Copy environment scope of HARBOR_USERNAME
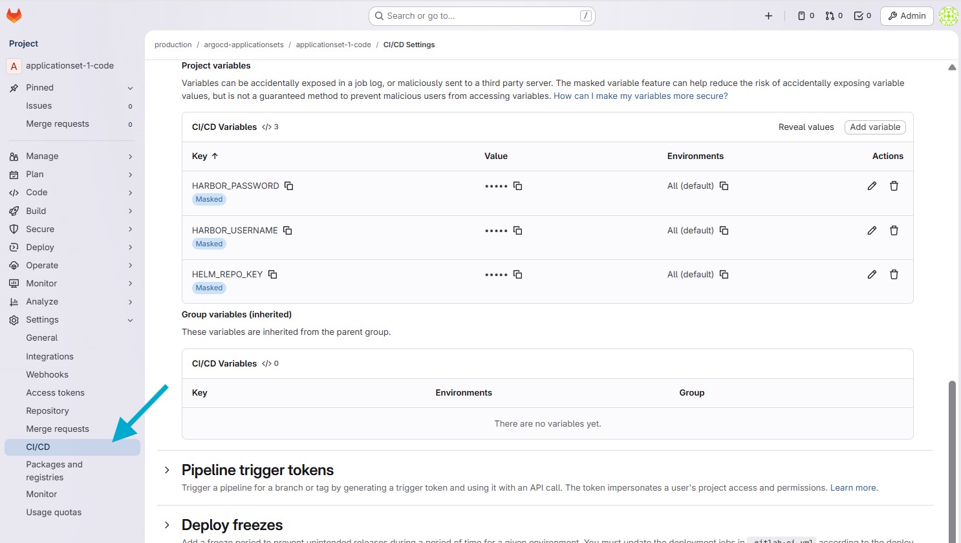The height and width of the screenshot is (543, 961). coord(724,231)
